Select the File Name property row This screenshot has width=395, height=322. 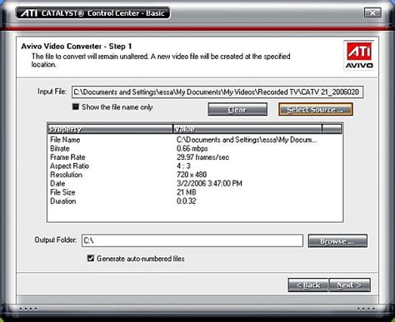(195, 140)
